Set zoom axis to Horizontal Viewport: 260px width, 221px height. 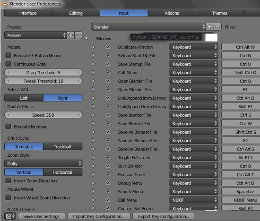pos(63,172)
